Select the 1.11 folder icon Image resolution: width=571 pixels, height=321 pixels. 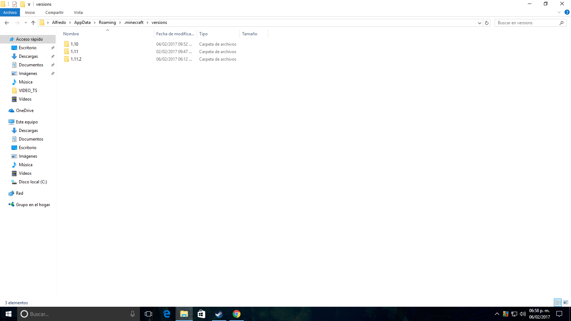[66, 52]
